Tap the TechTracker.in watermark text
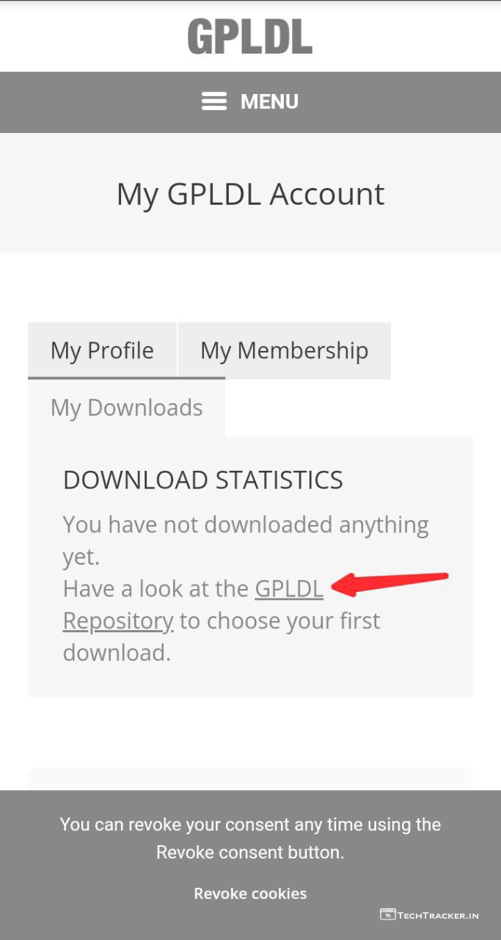 [x=438, y=915]
